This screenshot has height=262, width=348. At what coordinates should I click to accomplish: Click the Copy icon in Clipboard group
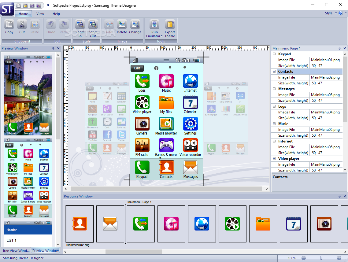(9, 24)
